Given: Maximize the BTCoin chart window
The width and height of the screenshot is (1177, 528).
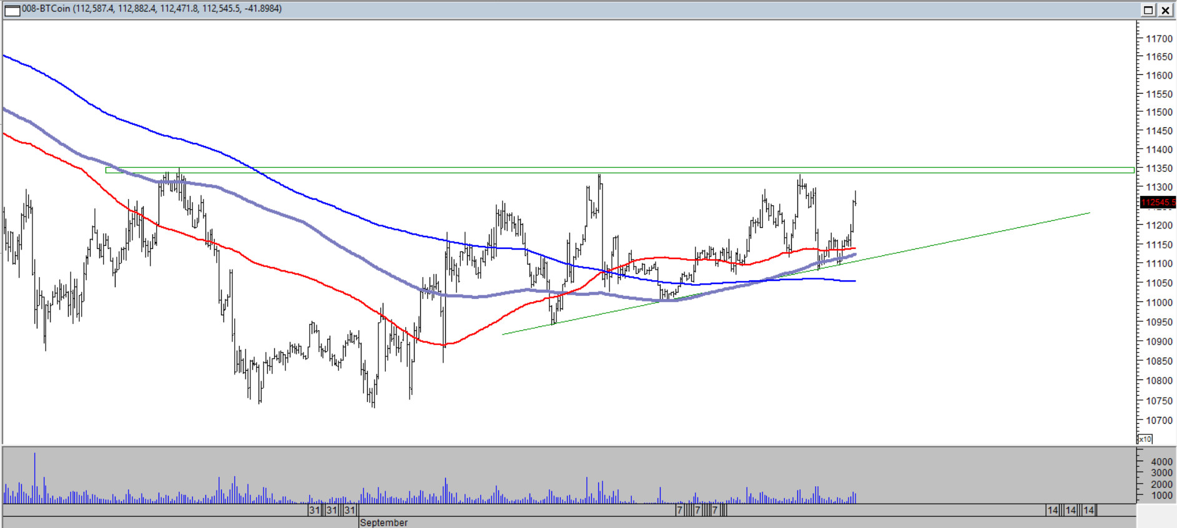Looking at the screenshot, I should pyautogui.click(x=1148, y=10).
